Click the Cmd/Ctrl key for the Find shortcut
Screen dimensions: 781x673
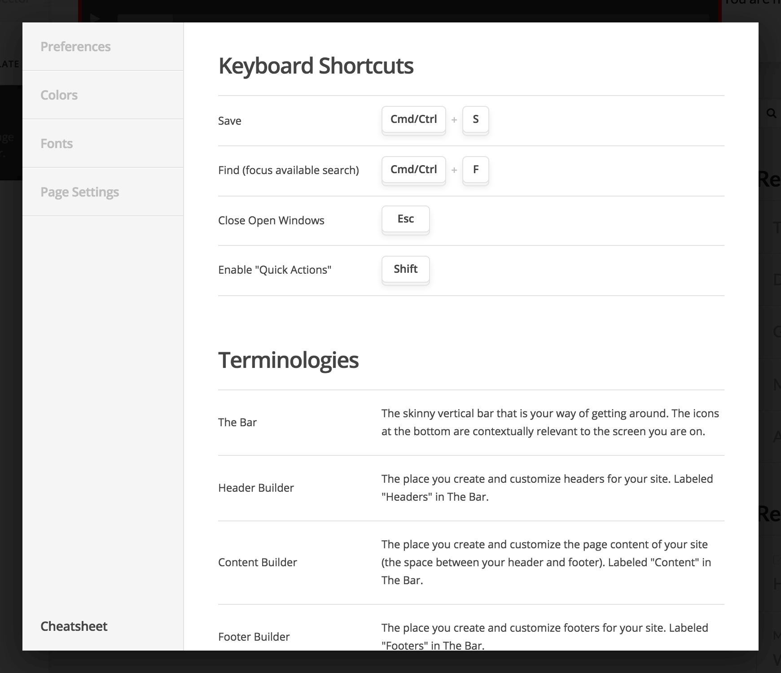tap(413, 170)
